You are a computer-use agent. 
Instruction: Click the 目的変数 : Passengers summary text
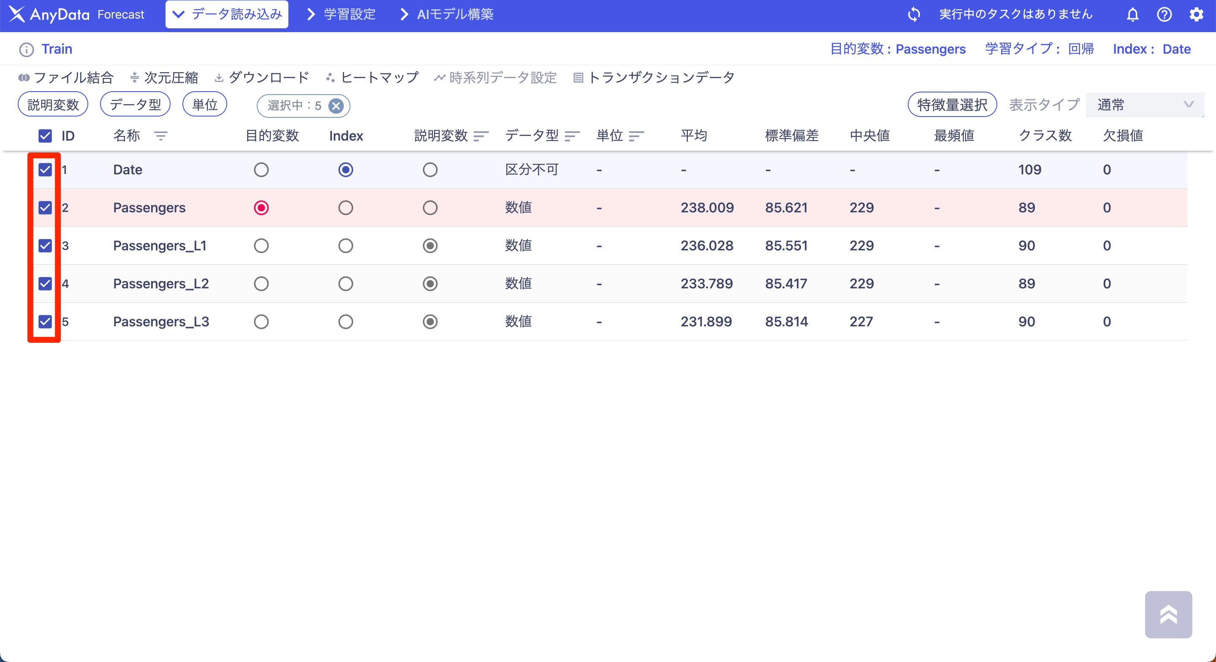click(x=898, y=49)
